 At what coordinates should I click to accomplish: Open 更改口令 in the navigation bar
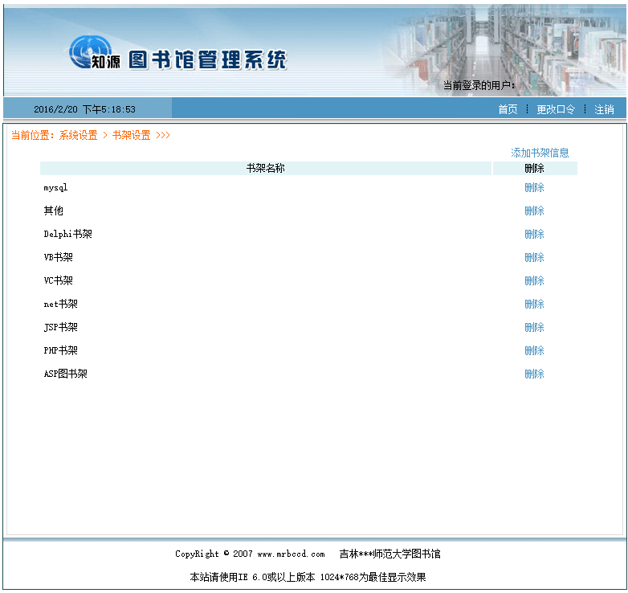[556, 109]
